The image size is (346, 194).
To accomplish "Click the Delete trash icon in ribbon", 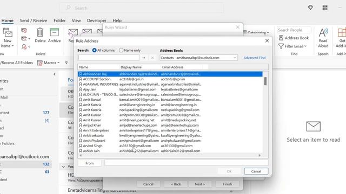I will (x=40, y=35).
